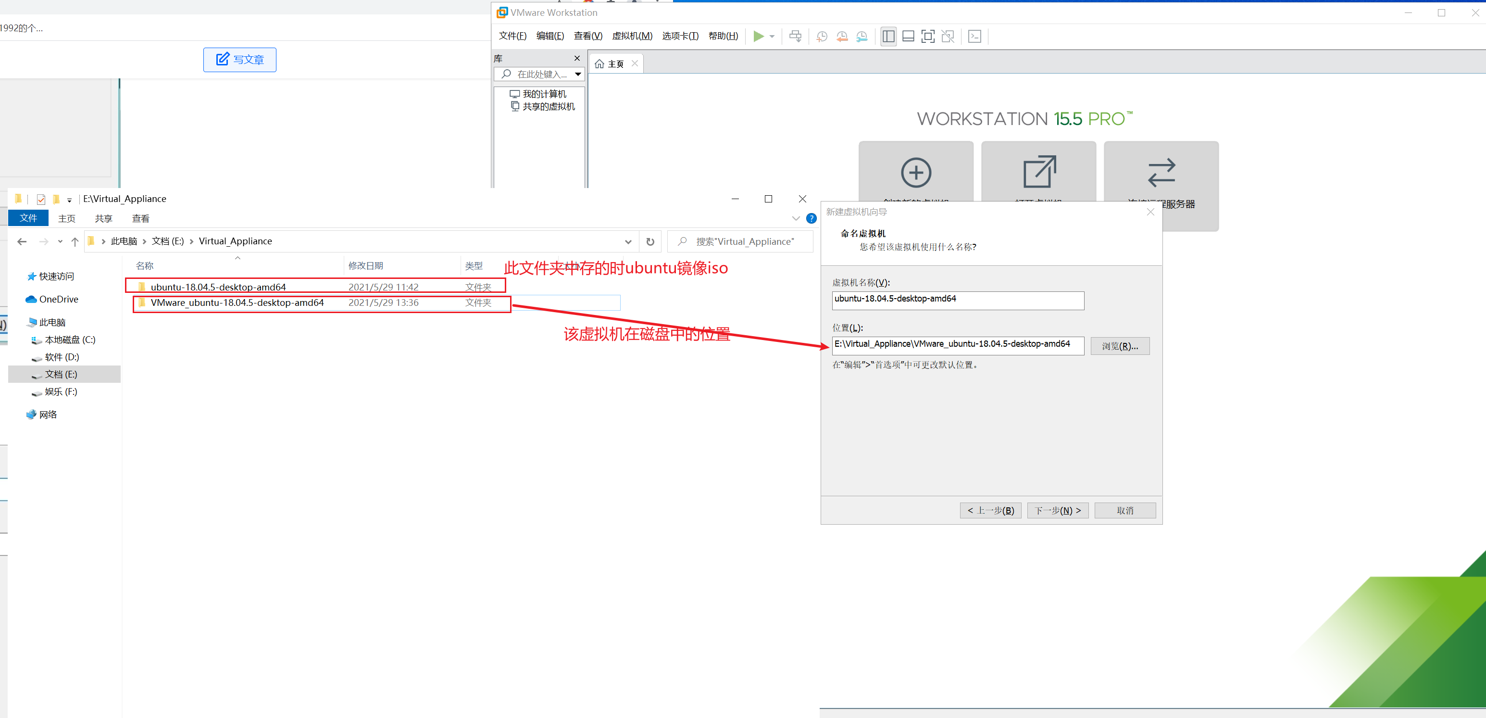Close the 新建虚拟机向导 dialog

[1150, 212]
